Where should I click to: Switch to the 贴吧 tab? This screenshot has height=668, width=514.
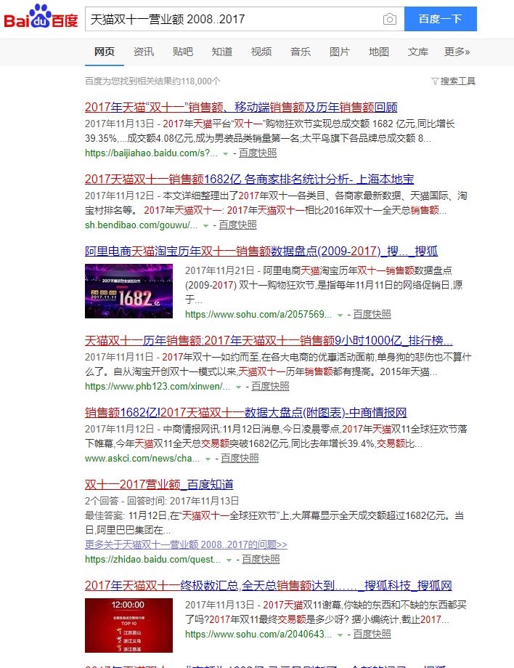coord(182,52)
